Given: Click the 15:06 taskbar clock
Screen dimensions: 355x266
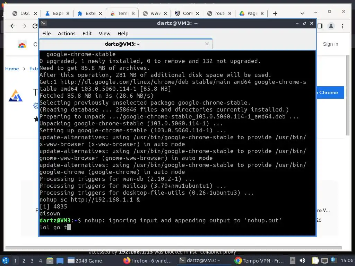Looking at the screenshot, I should coord(347,260).
